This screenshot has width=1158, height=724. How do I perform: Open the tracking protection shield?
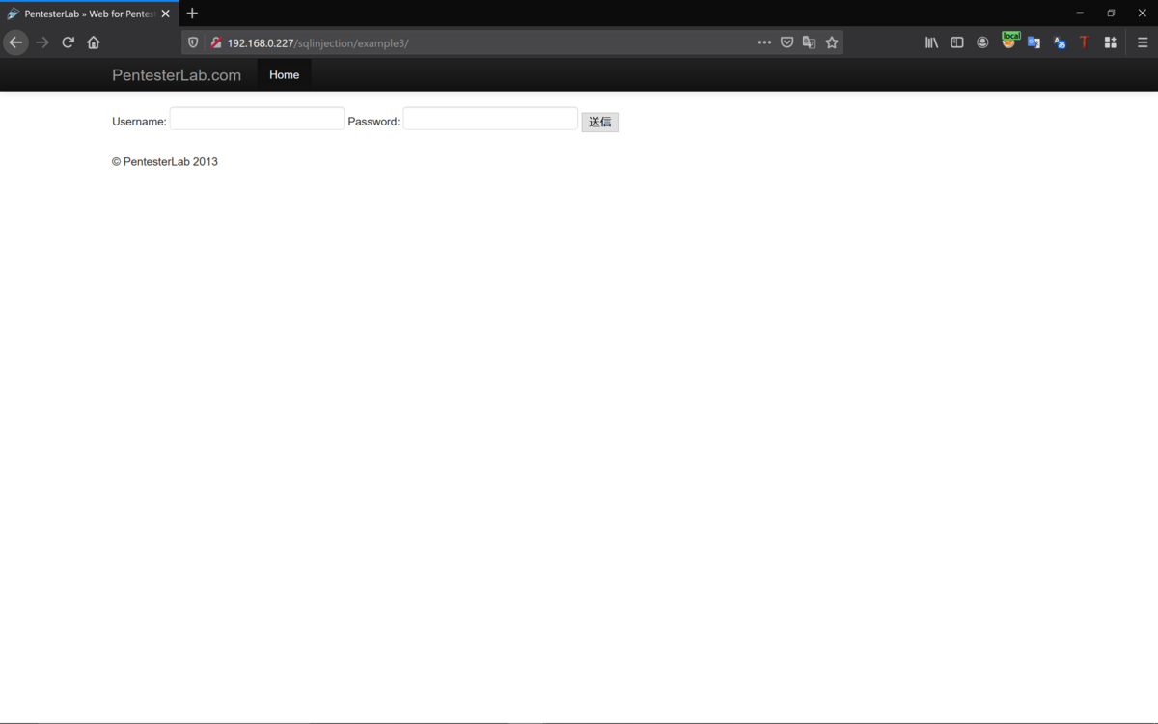pyautogui.click(x=193, y=42)
